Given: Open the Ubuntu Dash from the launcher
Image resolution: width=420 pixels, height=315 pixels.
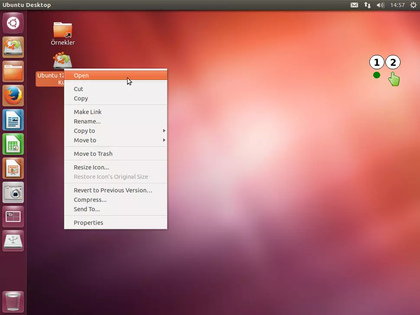Looking at the screenshot, I should click(x=13, y=23).
